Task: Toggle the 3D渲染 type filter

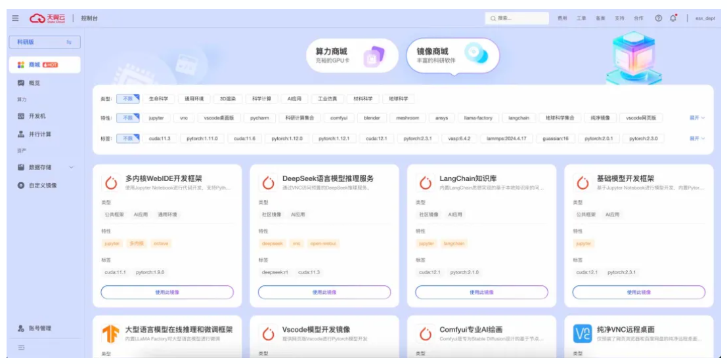Action: 228,98
